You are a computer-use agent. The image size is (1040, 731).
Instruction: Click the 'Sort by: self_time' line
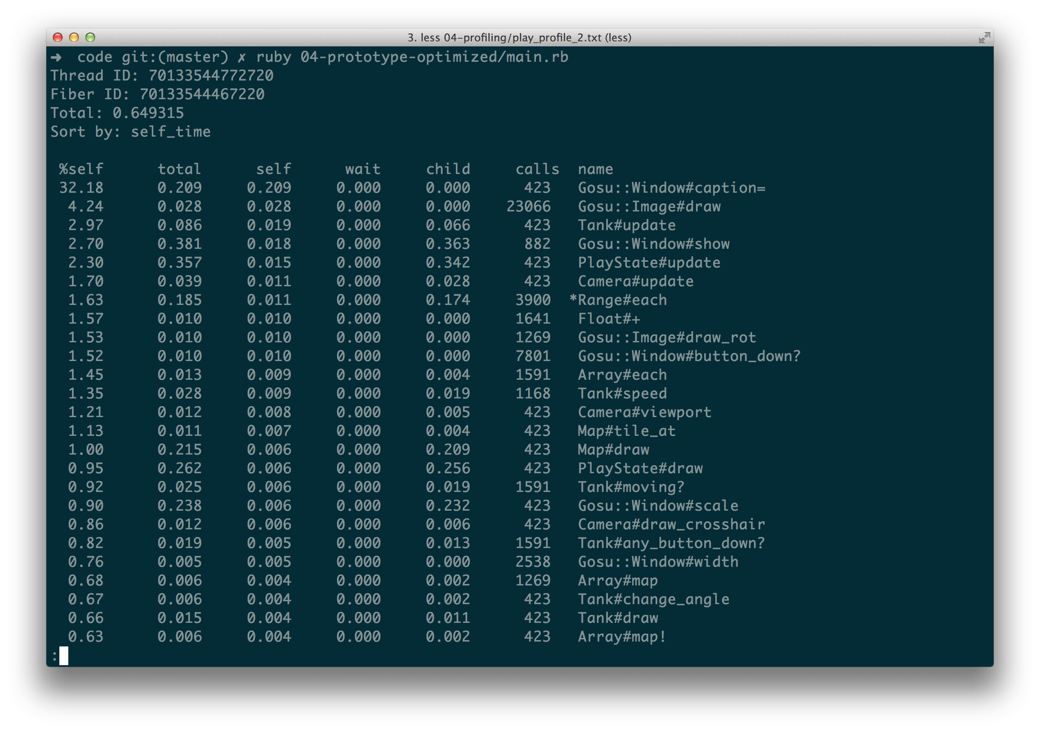(x=131, y=132)
